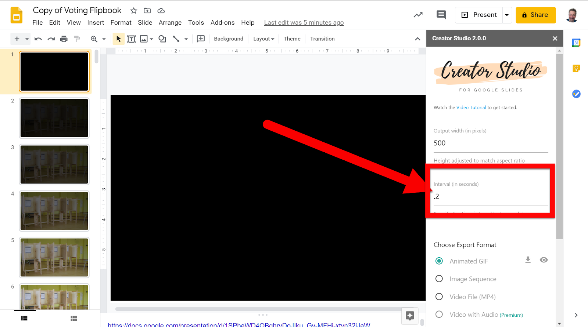Viewport: 588px width, 327px height.
Task: Select the Video File (MP4) export format
Action: [439, 297]
